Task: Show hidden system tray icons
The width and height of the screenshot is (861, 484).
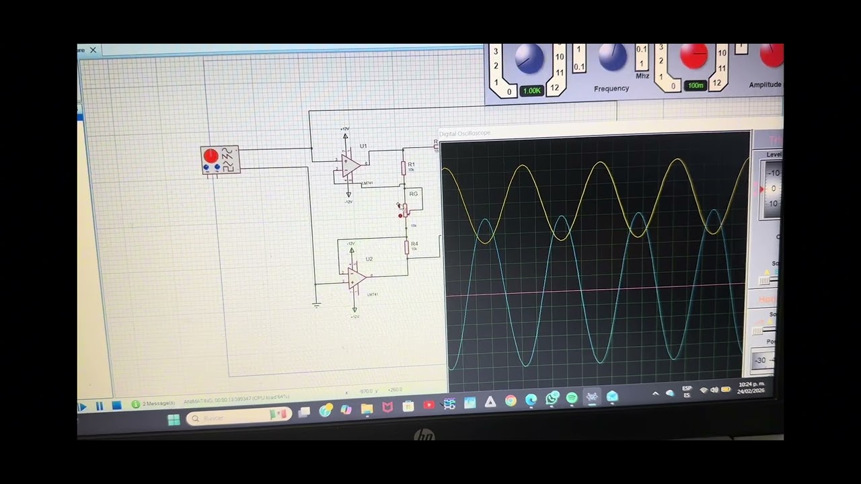Action: (656, 394)
